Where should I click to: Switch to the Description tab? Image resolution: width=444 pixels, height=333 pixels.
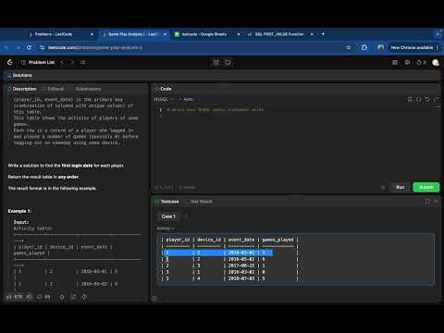22,89
